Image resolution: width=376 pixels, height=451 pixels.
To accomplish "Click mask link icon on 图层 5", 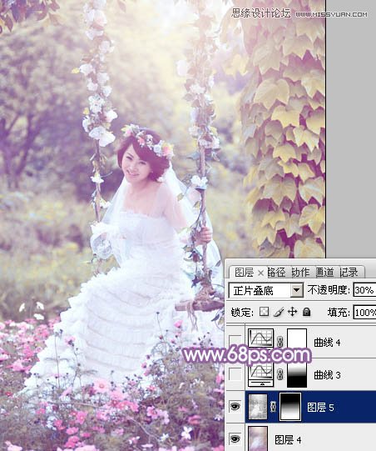I will (x=273, y=407).
